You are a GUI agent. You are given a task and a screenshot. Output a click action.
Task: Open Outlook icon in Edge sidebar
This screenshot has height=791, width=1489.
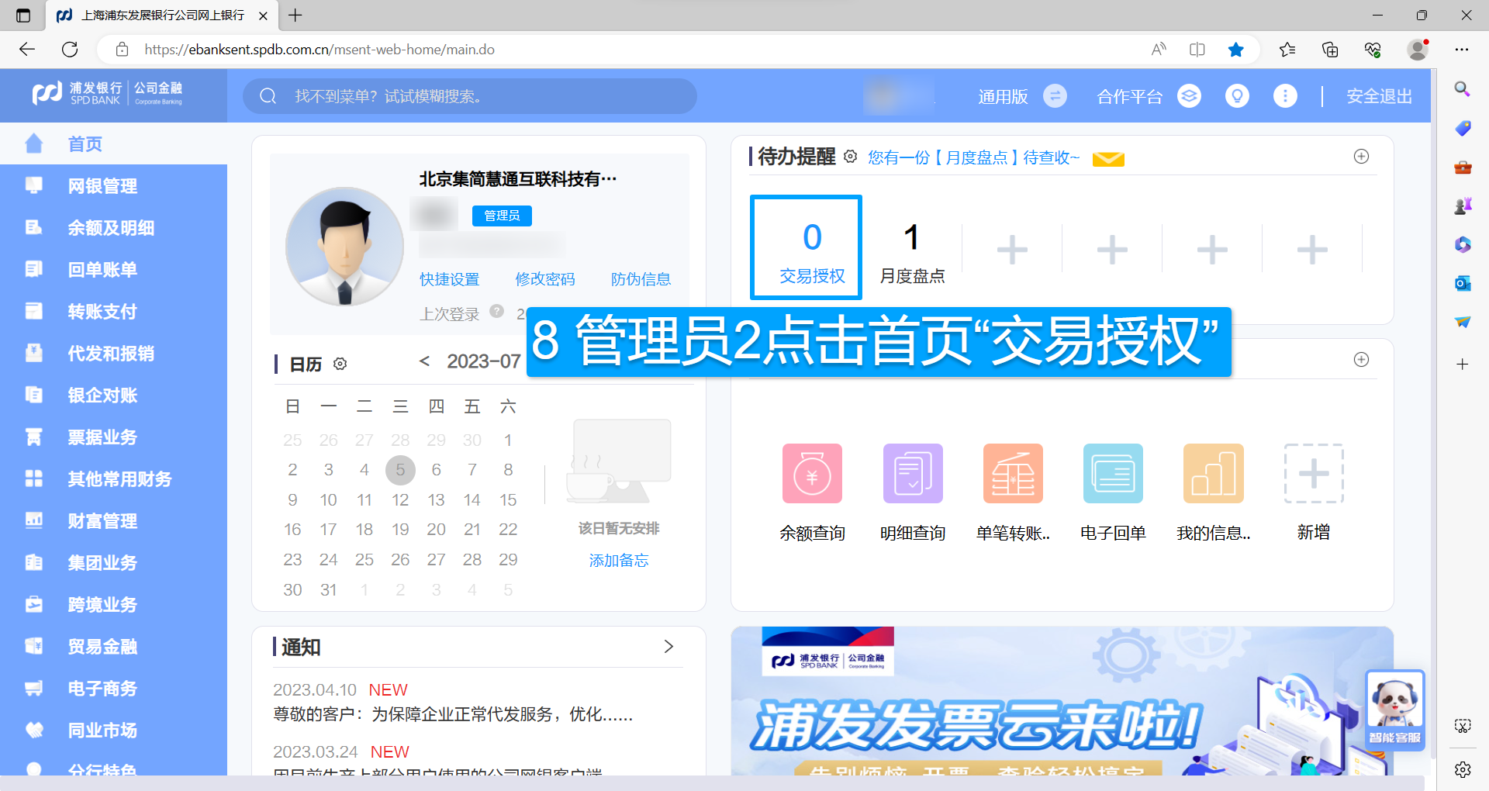pos(1463,283)
